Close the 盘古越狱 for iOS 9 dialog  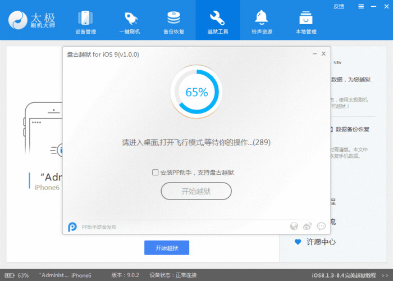[x=323, y=54]
